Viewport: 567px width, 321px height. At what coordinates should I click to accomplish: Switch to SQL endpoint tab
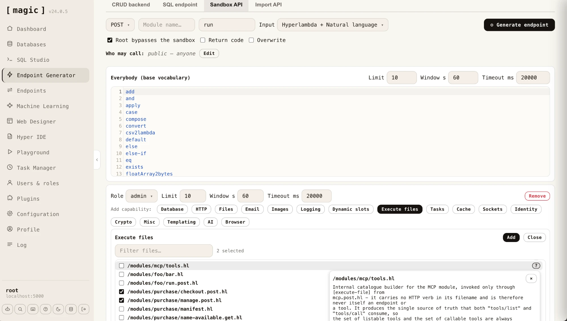click(180, 5)
